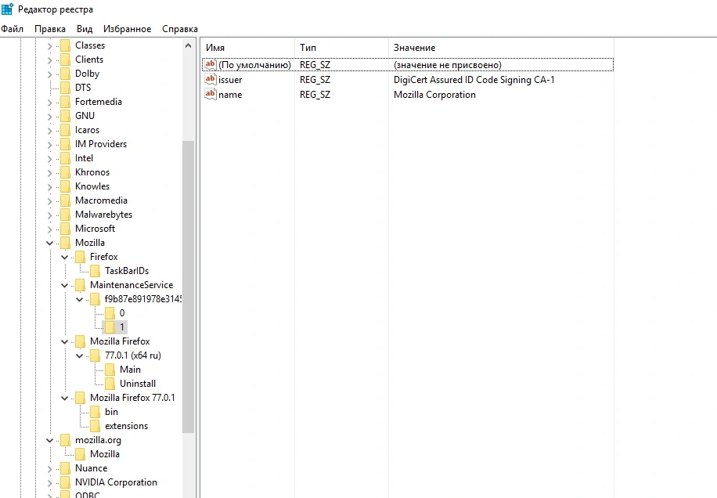The width and height of the screenshot is (717, 498).
Task: Select the Knowles folder icon
Action: [x=66, y=186]
